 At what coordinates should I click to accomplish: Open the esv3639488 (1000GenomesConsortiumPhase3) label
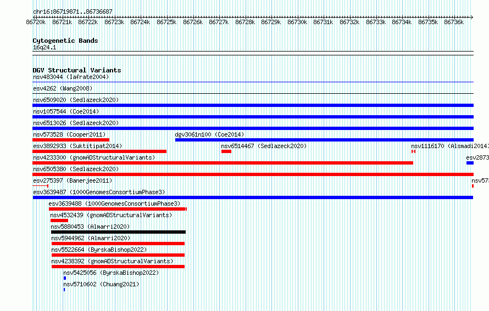pyautogui.click(x=114, y=203)
